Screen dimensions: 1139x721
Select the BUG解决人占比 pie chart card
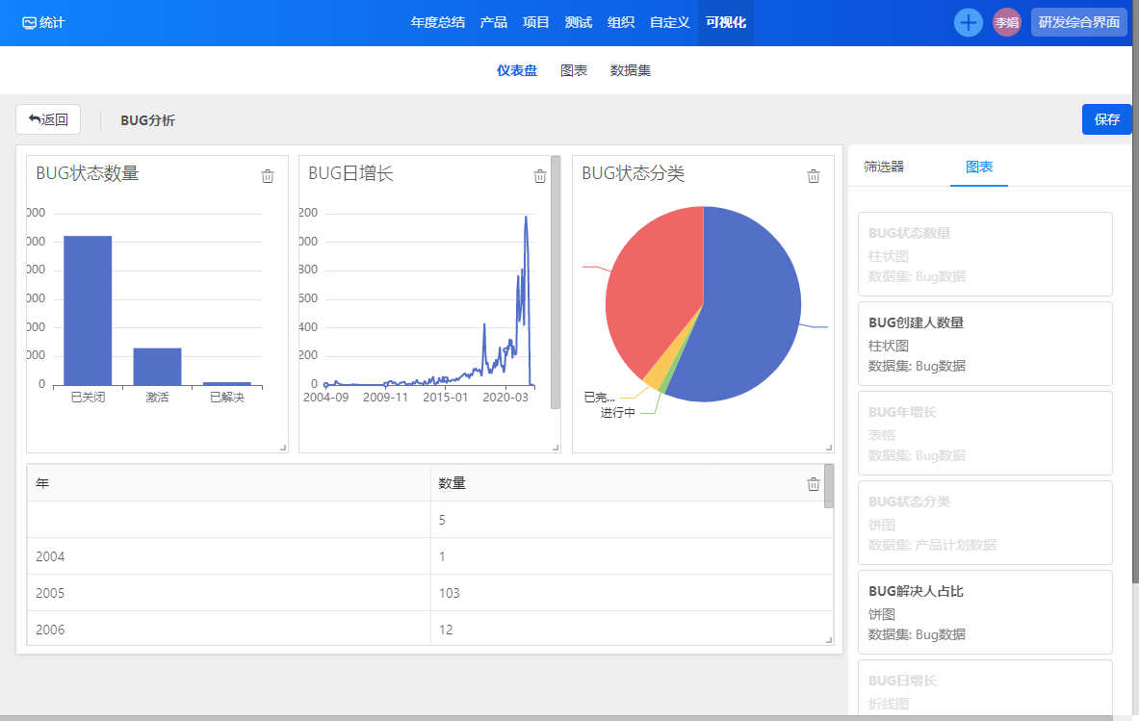[x=984, y=612]
